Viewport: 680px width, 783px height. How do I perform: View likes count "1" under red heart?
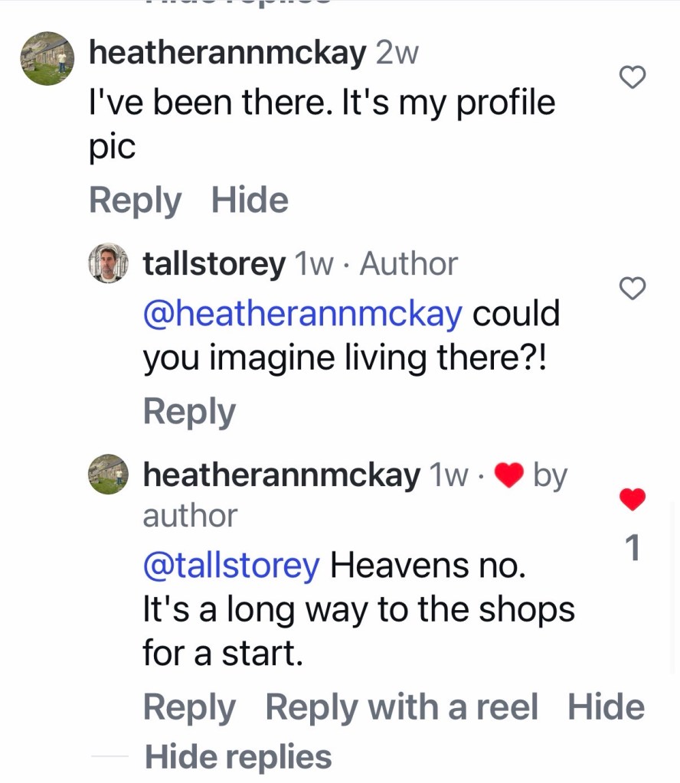[x=633, y=548]
